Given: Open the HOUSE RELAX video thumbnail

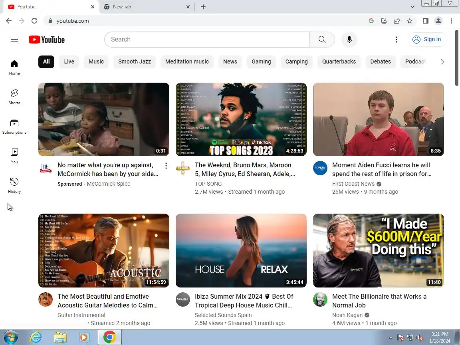Looking at the screenshot, I should 241,250.
